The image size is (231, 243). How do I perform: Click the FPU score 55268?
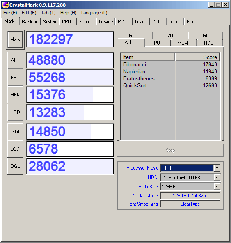click(x=70, y=78)
